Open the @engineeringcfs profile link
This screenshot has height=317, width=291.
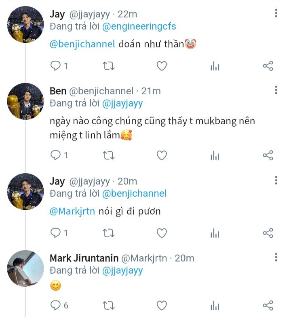pos(140,26)
